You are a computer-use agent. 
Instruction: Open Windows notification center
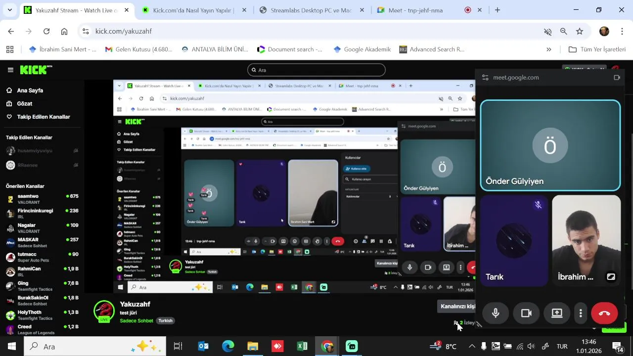click(x=618, y=347)
